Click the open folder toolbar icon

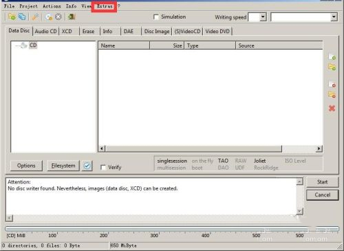tap(12, 17)
